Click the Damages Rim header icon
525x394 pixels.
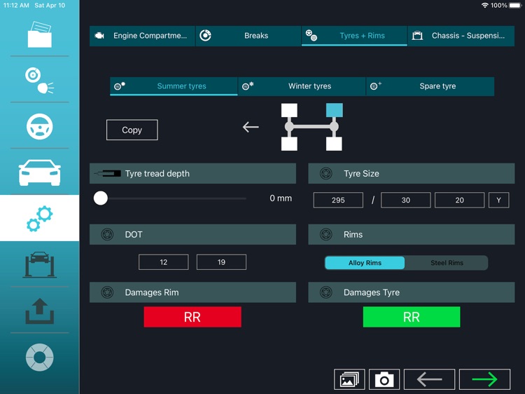point(108,292)
